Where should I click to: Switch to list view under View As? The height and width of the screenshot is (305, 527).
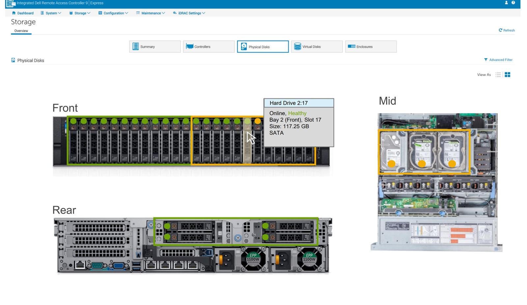coord(498,75)
